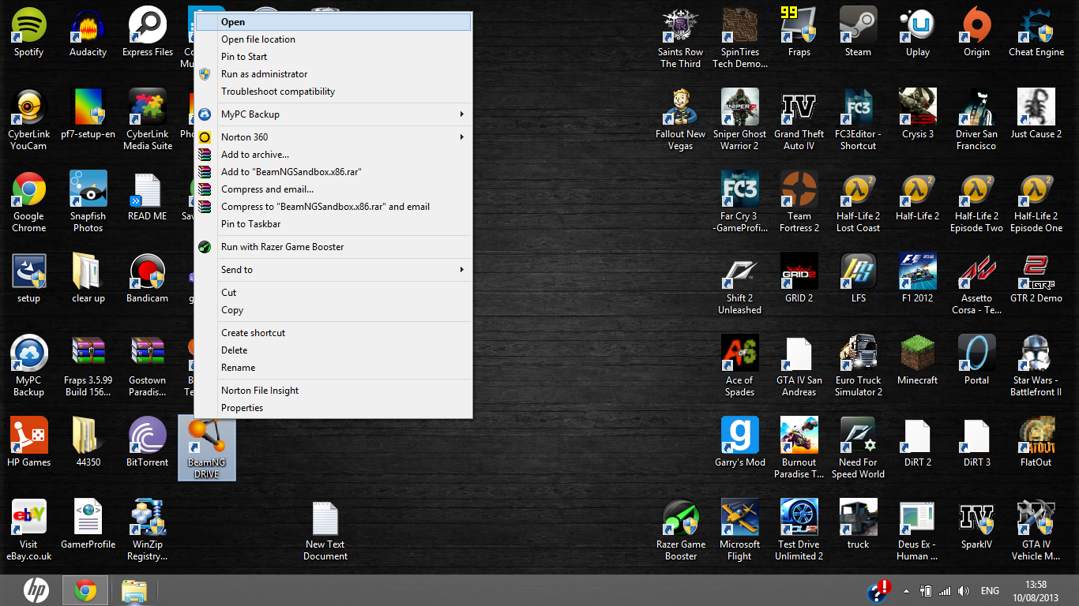Choose Create shortcut
The height and width of the screenshot is (606, 1079).
[333, 333]
